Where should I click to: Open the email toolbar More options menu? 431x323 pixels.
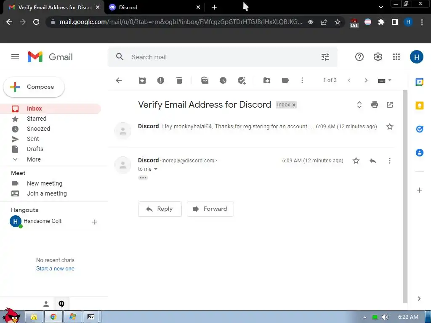[x=302, y=80]
